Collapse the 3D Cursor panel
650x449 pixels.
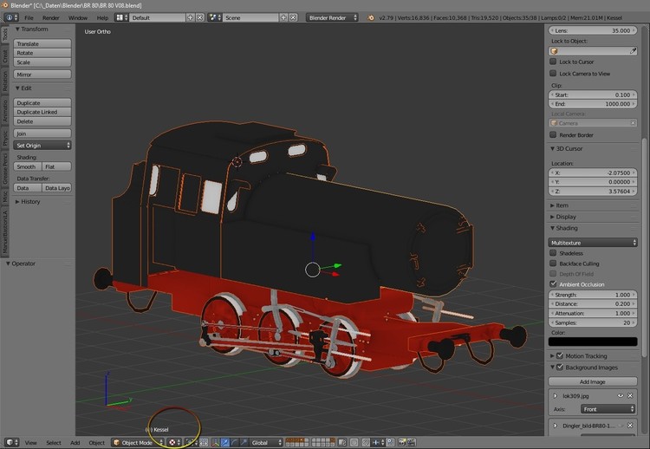click(552, 148)
